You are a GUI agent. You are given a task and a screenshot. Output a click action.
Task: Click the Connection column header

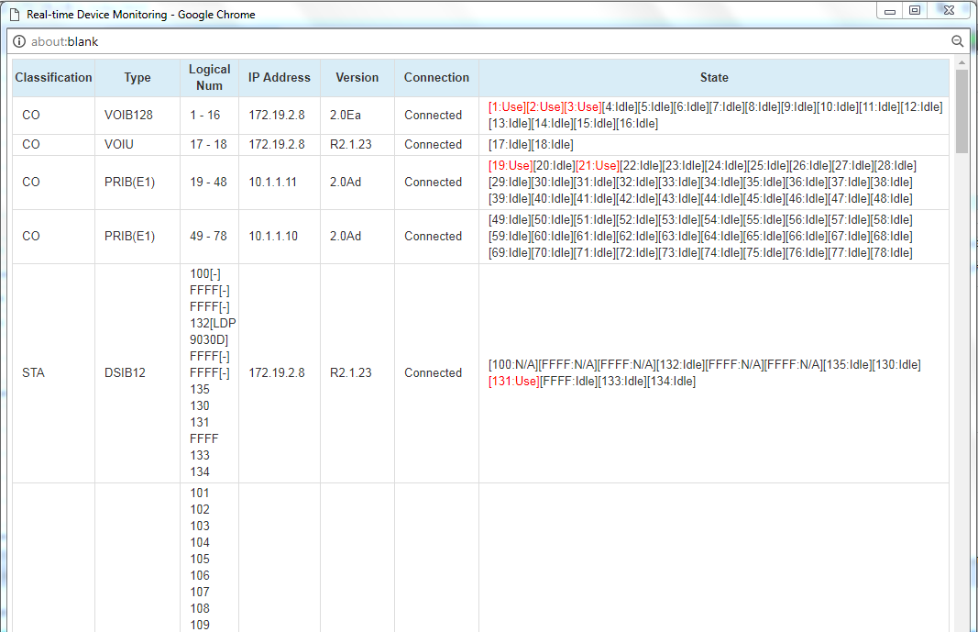tap(436, 78)
